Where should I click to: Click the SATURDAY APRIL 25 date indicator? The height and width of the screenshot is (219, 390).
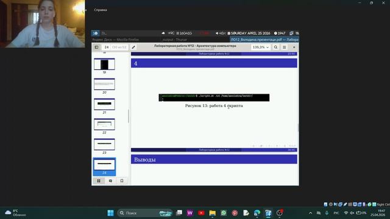[x=249, y=33]
